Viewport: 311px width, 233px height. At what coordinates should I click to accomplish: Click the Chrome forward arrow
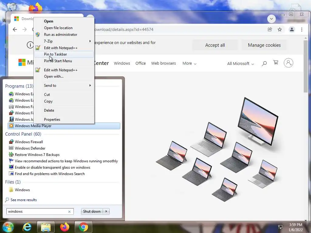(24, 29)
